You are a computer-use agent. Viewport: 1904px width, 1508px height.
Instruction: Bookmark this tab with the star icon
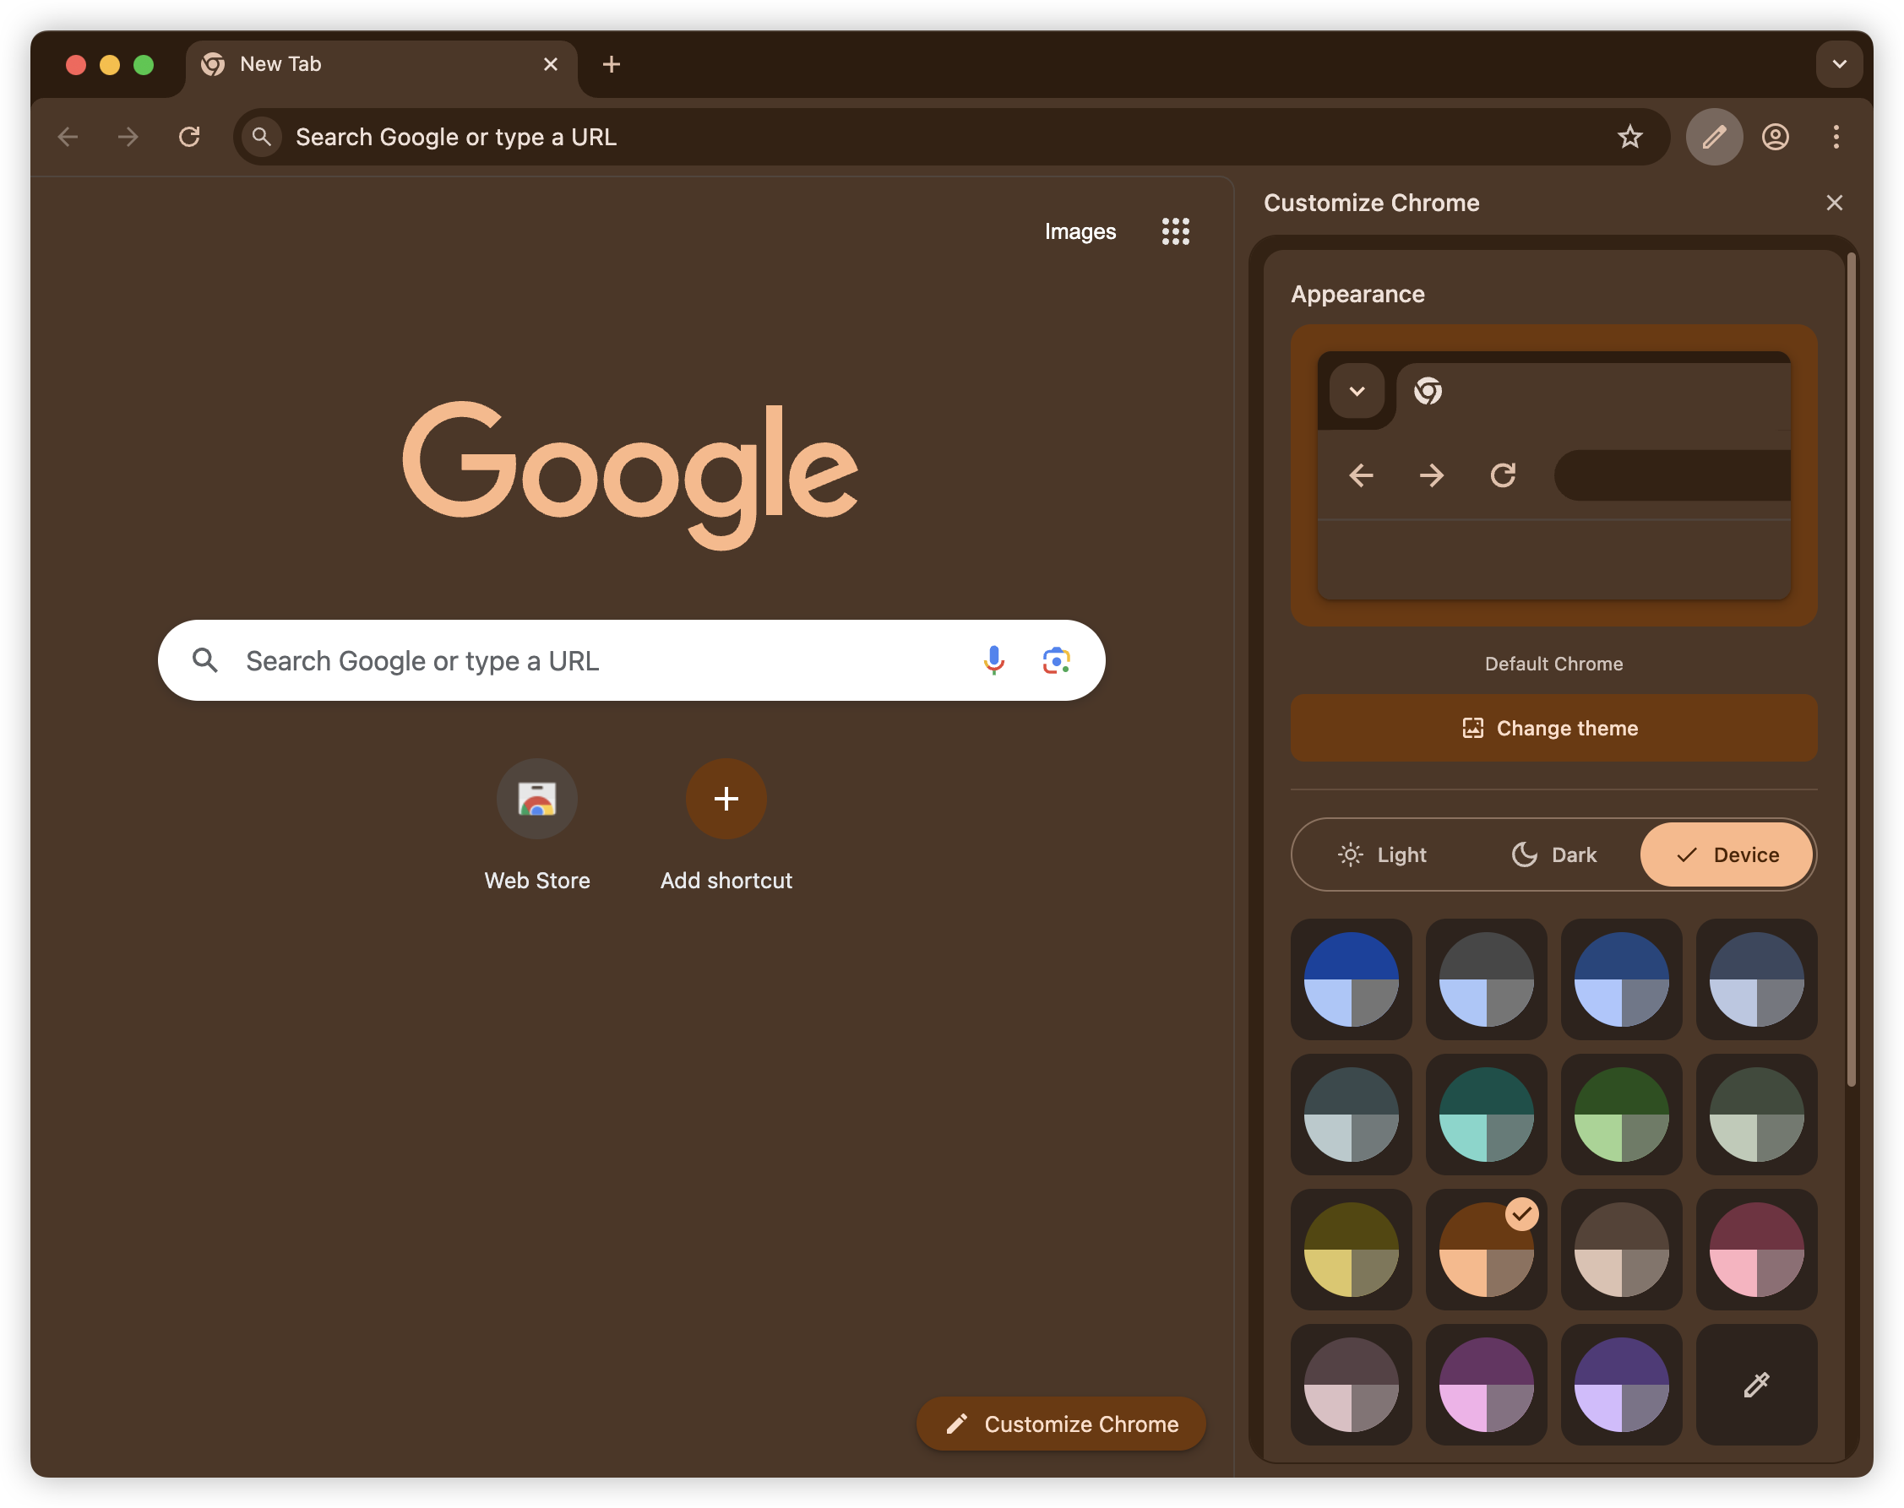(x=1629, y=137)
